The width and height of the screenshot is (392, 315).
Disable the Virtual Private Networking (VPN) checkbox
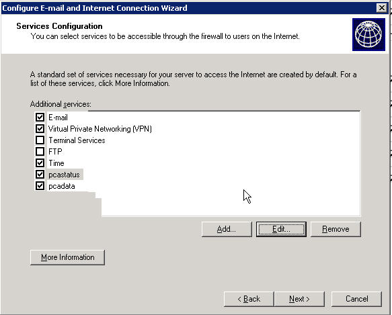[40, 129]
